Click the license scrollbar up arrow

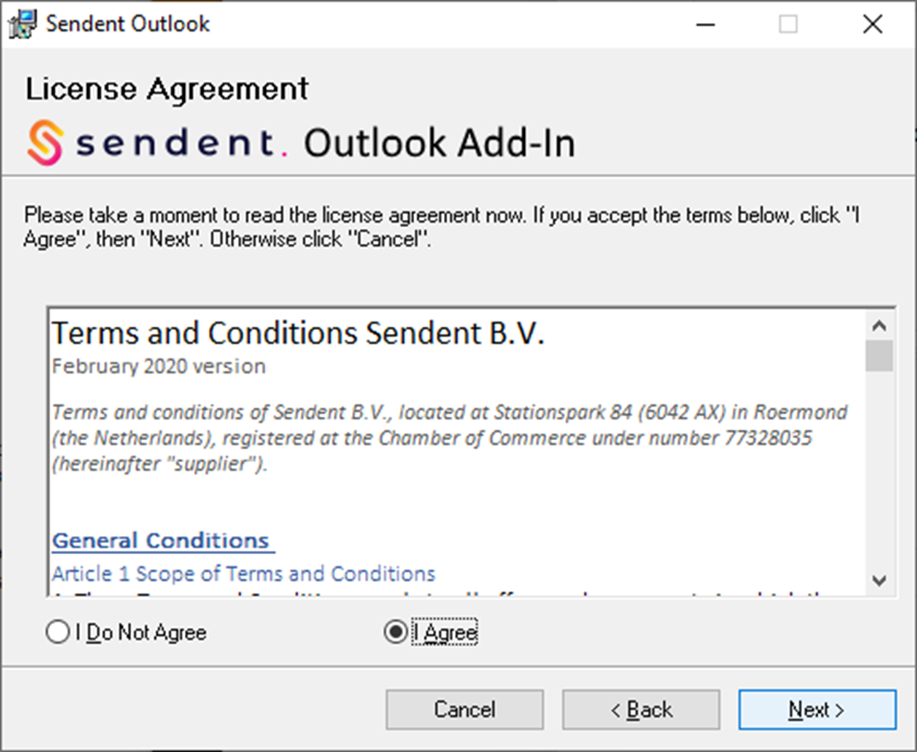[879, 326]
